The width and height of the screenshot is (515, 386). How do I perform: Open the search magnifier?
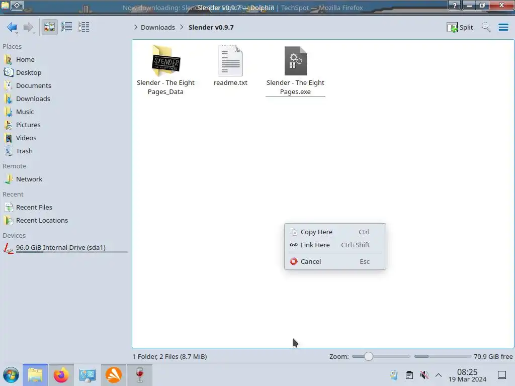click(486, 27)
